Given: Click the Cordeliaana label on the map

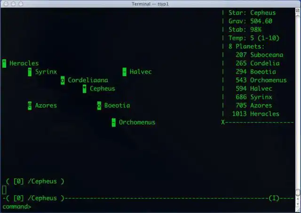Looking at the screenshot, I should (88, 80).
